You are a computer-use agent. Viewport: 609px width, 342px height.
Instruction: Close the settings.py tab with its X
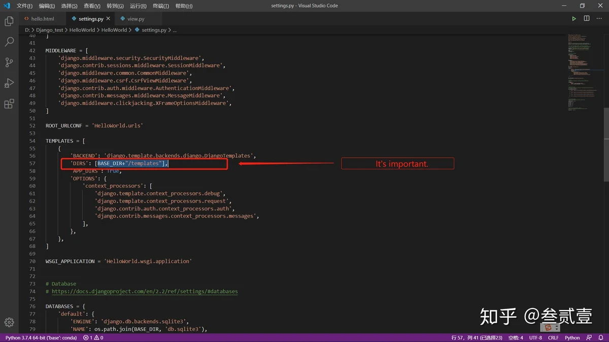point(109,19)
